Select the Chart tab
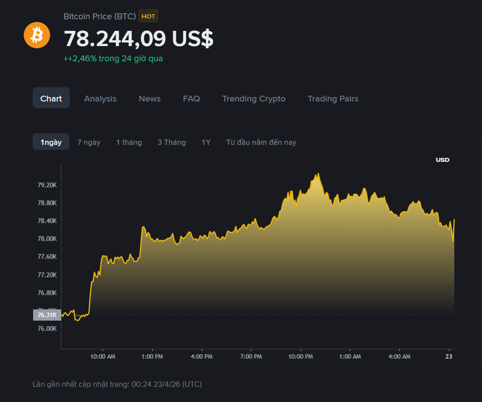This screenshot has width=482, height=402. point(51,98)
